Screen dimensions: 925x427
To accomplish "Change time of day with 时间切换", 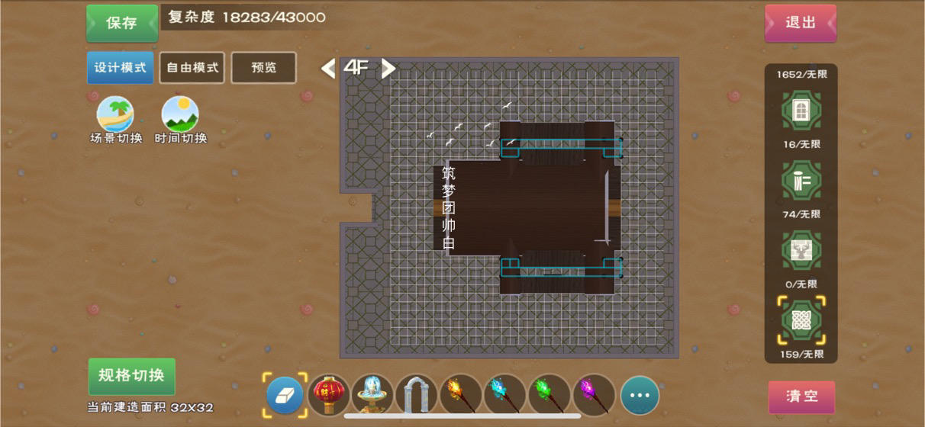I will [181, 120].
